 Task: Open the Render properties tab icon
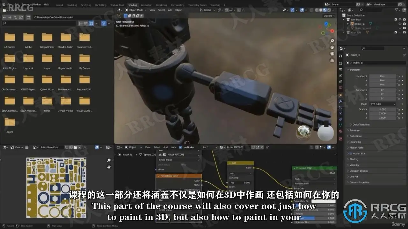click(341, 63)
